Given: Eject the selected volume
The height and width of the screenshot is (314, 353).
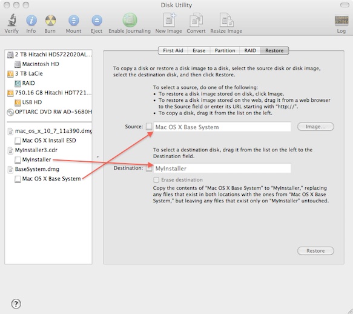Looking at the screenshot, I should point(97,20).
